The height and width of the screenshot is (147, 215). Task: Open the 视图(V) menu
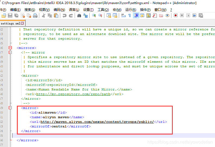pyautogui.click(x=44, y=10)
